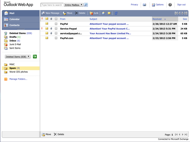Toggle the select-all messages checkbox
Screen dimensions: 190x142
pyautogui.click(x=56, y=19)
